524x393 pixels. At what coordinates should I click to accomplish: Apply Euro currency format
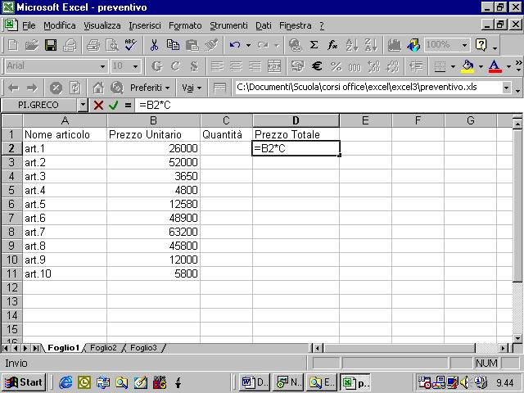(317, 66)
